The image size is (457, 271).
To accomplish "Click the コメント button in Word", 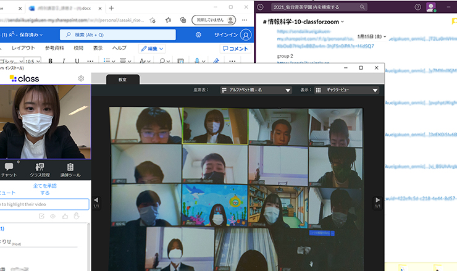I will [235, 49].
